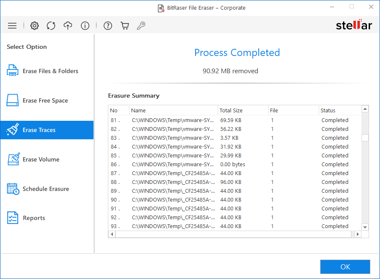
Task: Click the shopping cart buy icon
Action: [125, 26]
